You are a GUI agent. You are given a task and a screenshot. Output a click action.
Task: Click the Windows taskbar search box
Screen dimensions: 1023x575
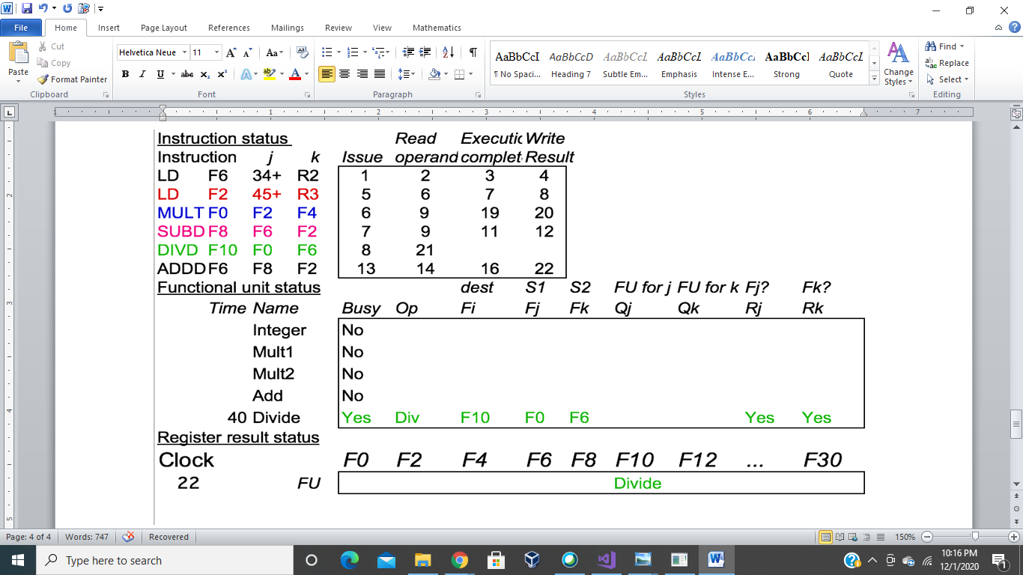[164, 560]
